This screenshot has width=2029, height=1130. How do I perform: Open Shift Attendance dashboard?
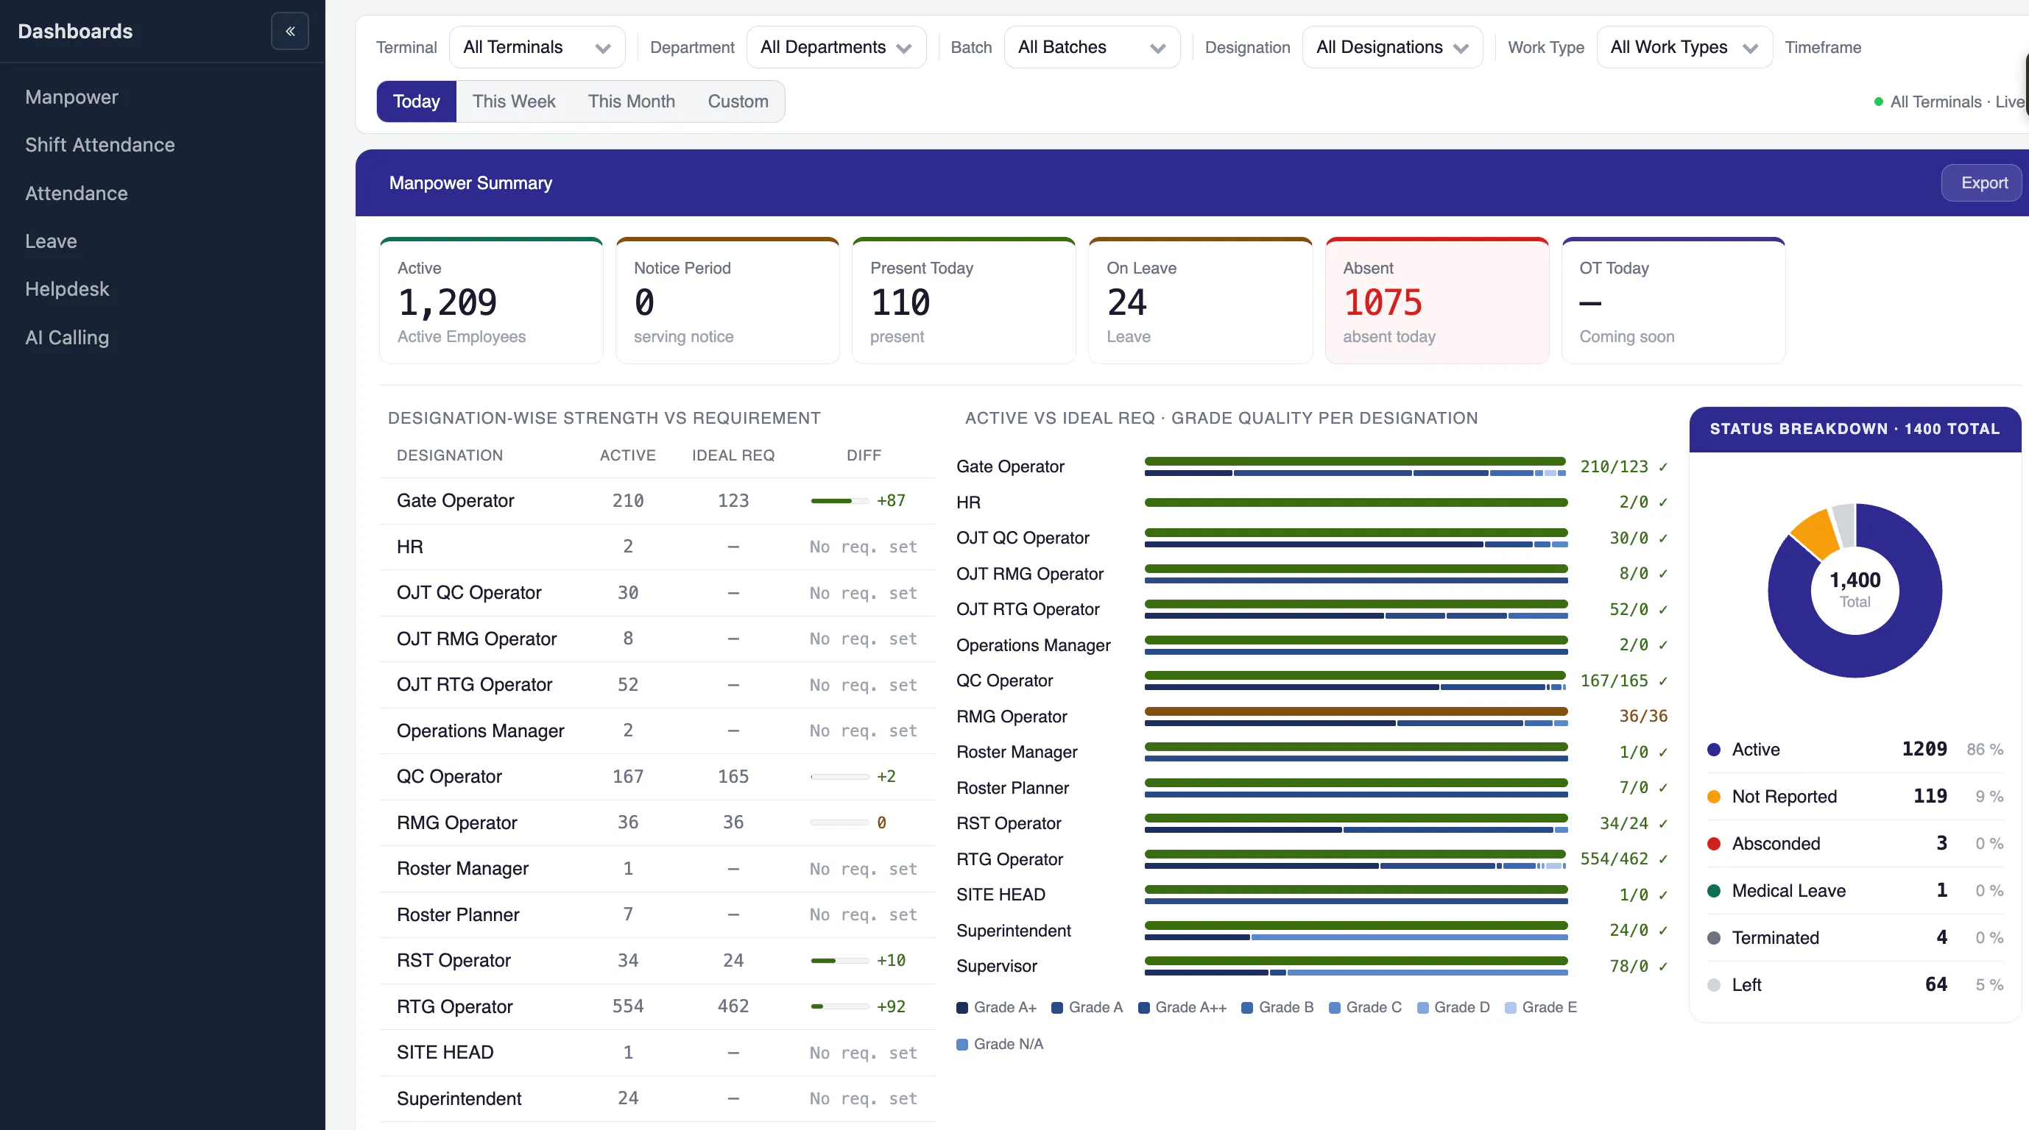coord(100,145)
